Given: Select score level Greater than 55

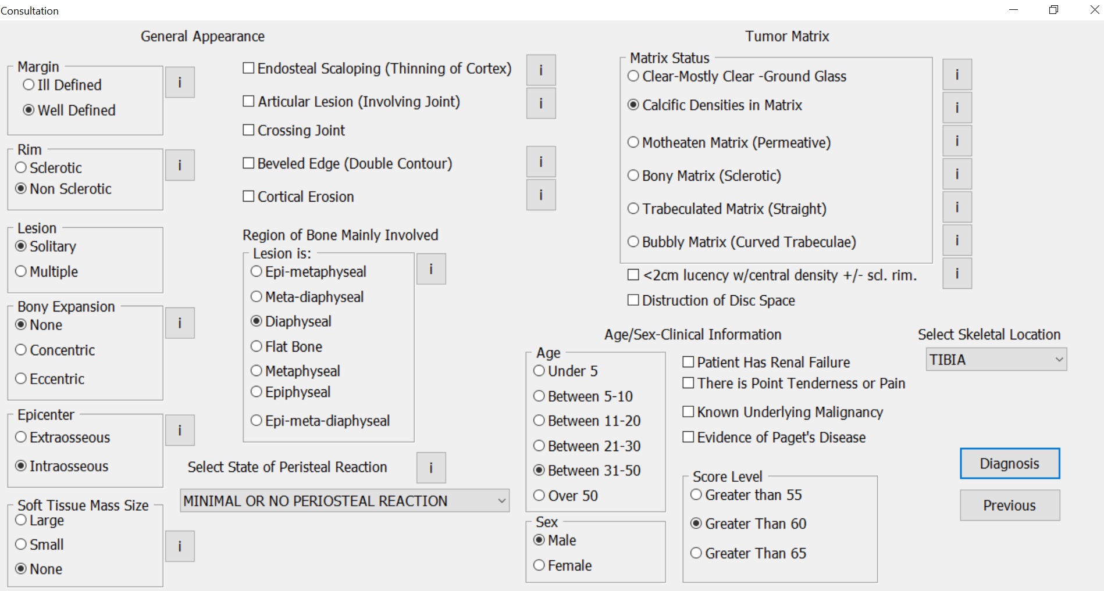Looking at the screenshot, I should [746, 495].
